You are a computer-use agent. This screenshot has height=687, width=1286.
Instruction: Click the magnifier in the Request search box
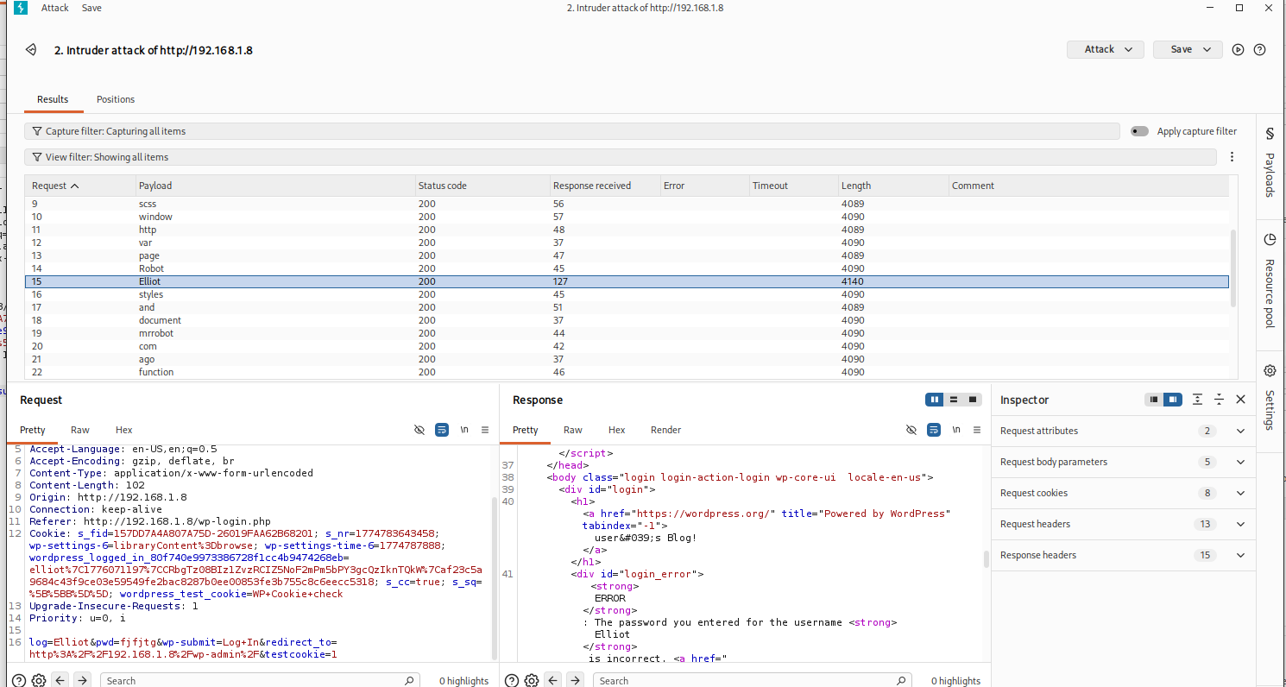(x=409, y=680)
